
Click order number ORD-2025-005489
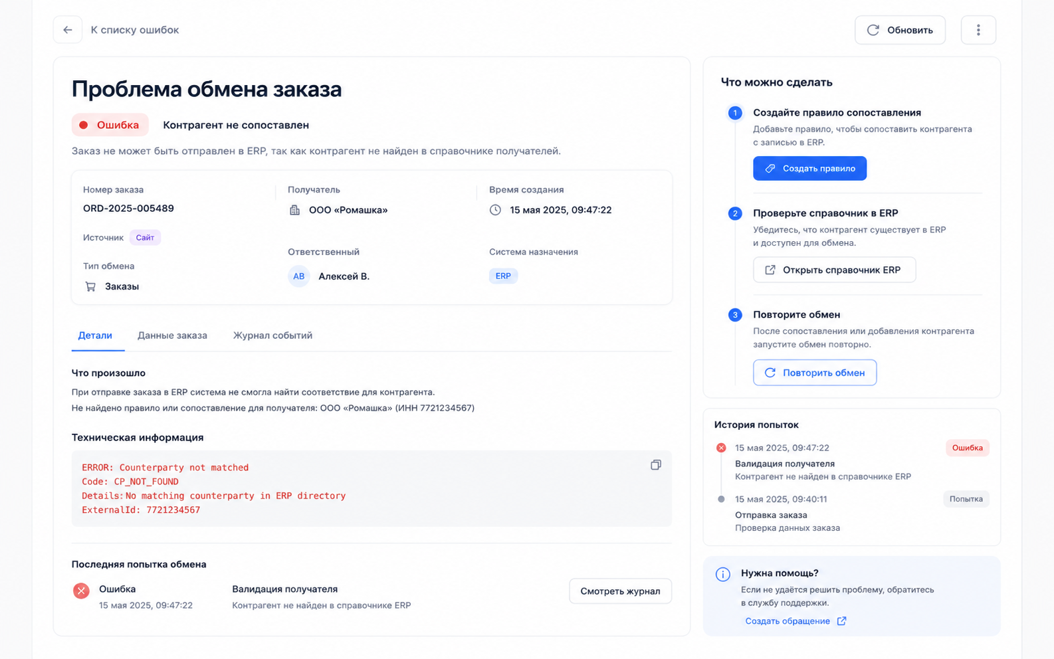(128, 209)
